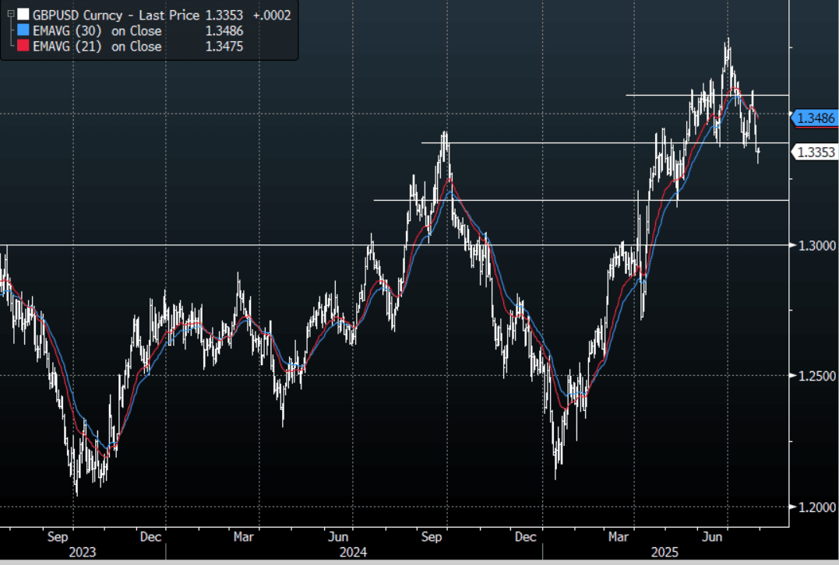Image resolution: width=839 pixels, height=565 pixels.
Task: Select the EMAVG (21) on Close legend entry
Action: point(97,47)
